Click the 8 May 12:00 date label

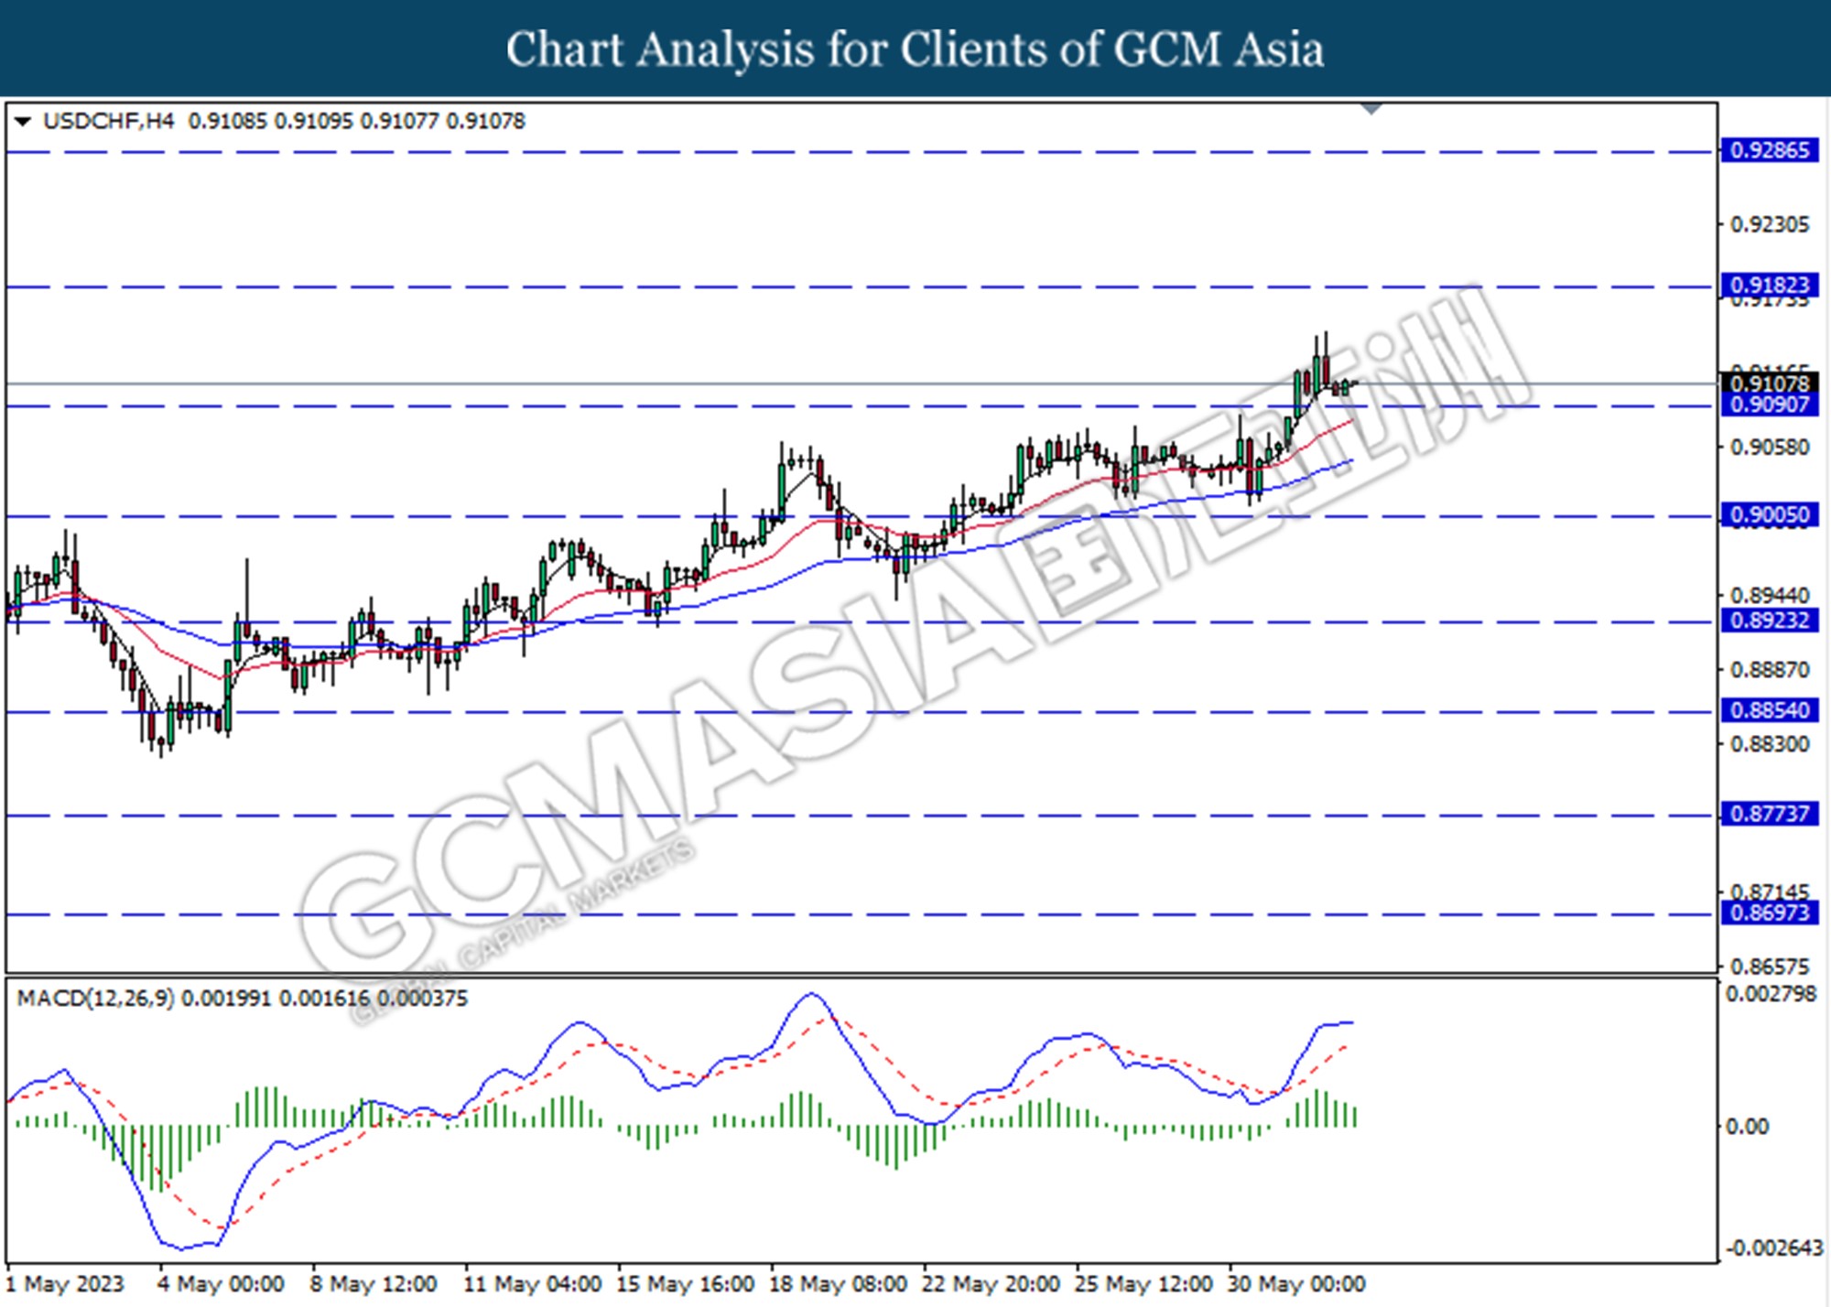coord(373,1284)
